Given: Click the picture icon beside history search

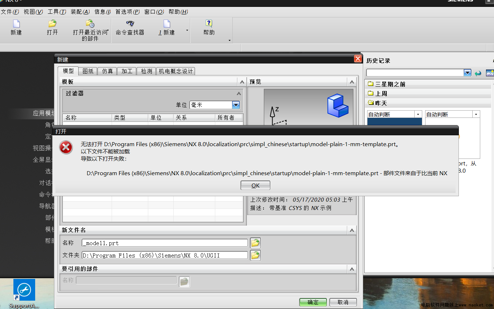Looking at the screenshot, I should [490, 73].
